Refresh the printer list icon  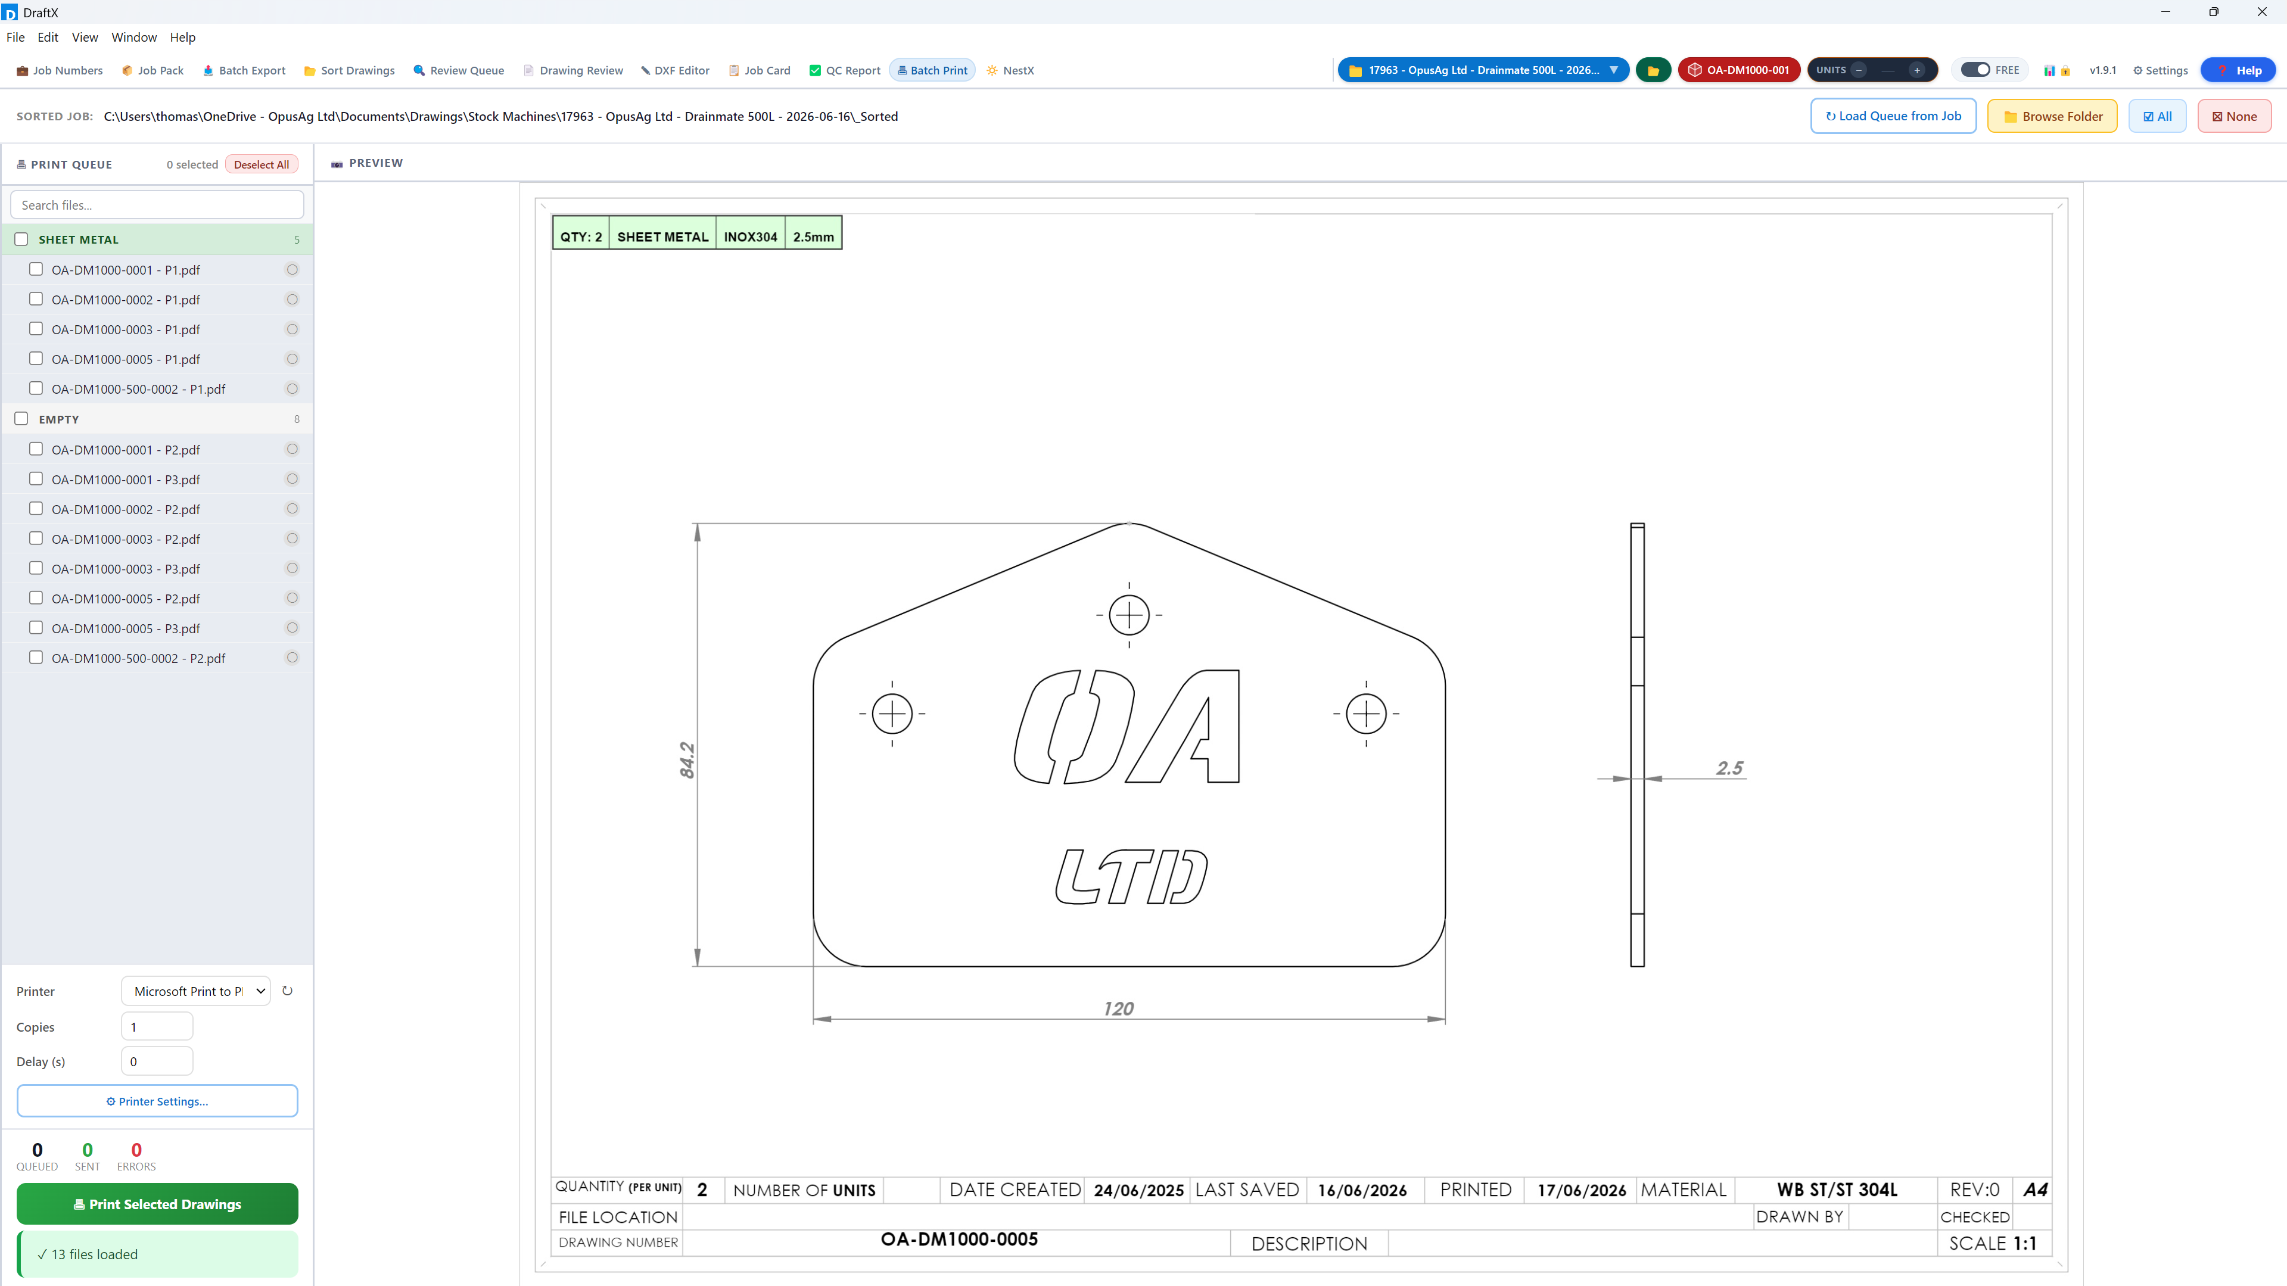[x=287, y=991]
